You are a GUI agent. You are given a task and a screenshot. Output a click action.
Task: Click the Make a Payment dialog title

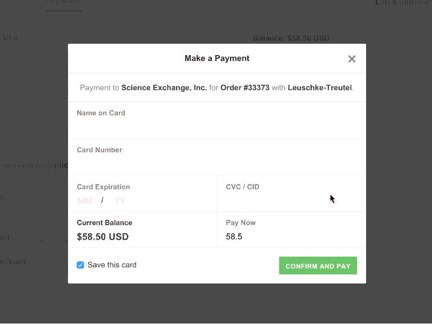tap(217, 58)
